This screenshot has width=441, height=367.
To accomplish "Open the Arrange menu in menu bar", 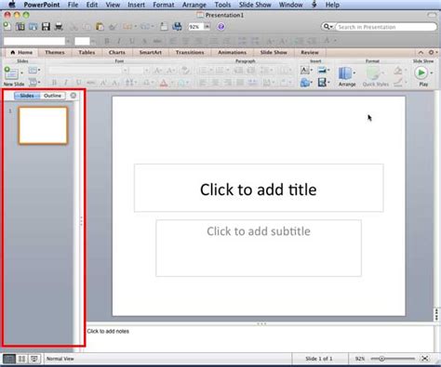I will coord(194,5).
